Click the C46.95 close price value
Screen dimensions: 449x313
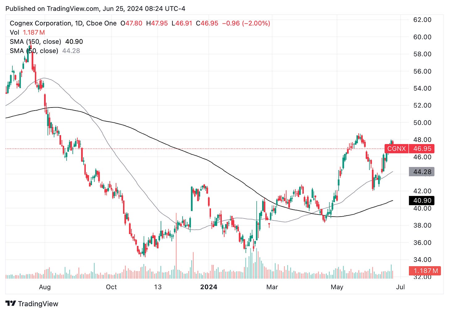click(x=207, y=23)
